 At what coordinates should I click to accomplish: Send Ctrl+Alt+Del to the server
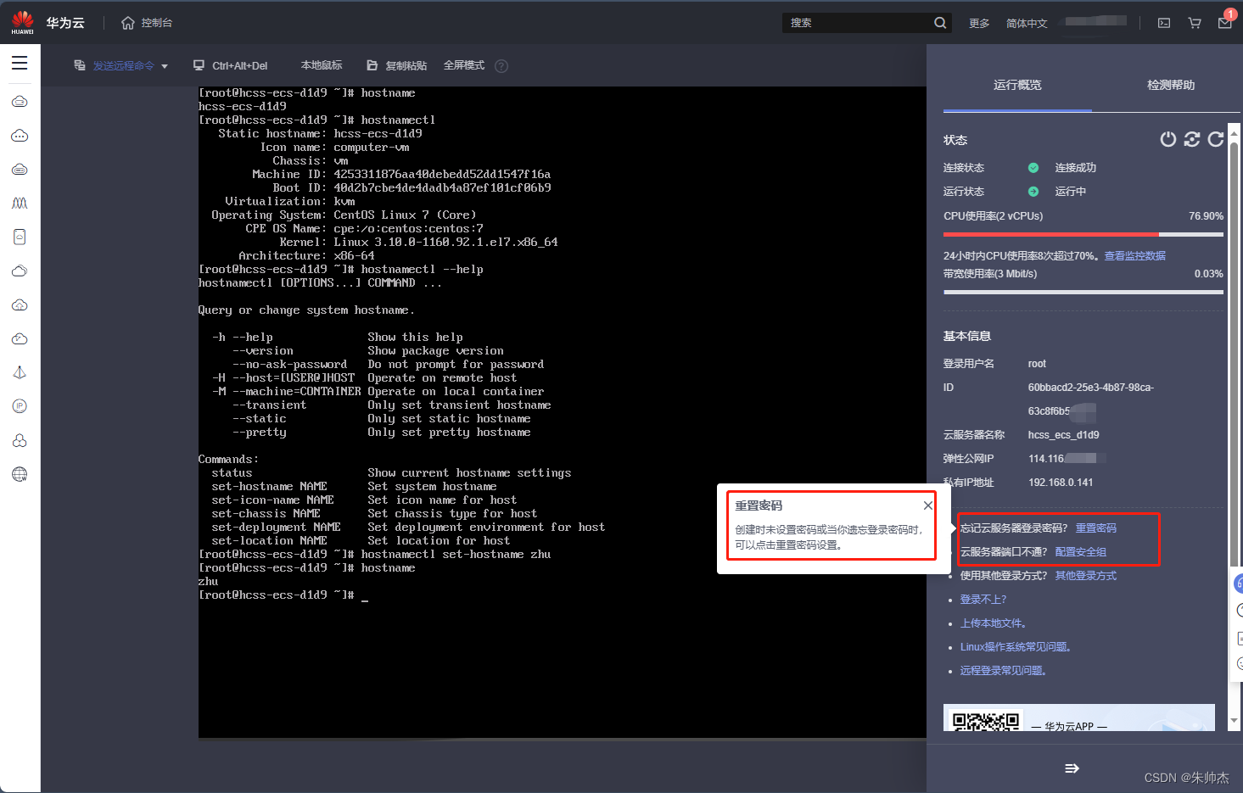(x=231, y=65)
